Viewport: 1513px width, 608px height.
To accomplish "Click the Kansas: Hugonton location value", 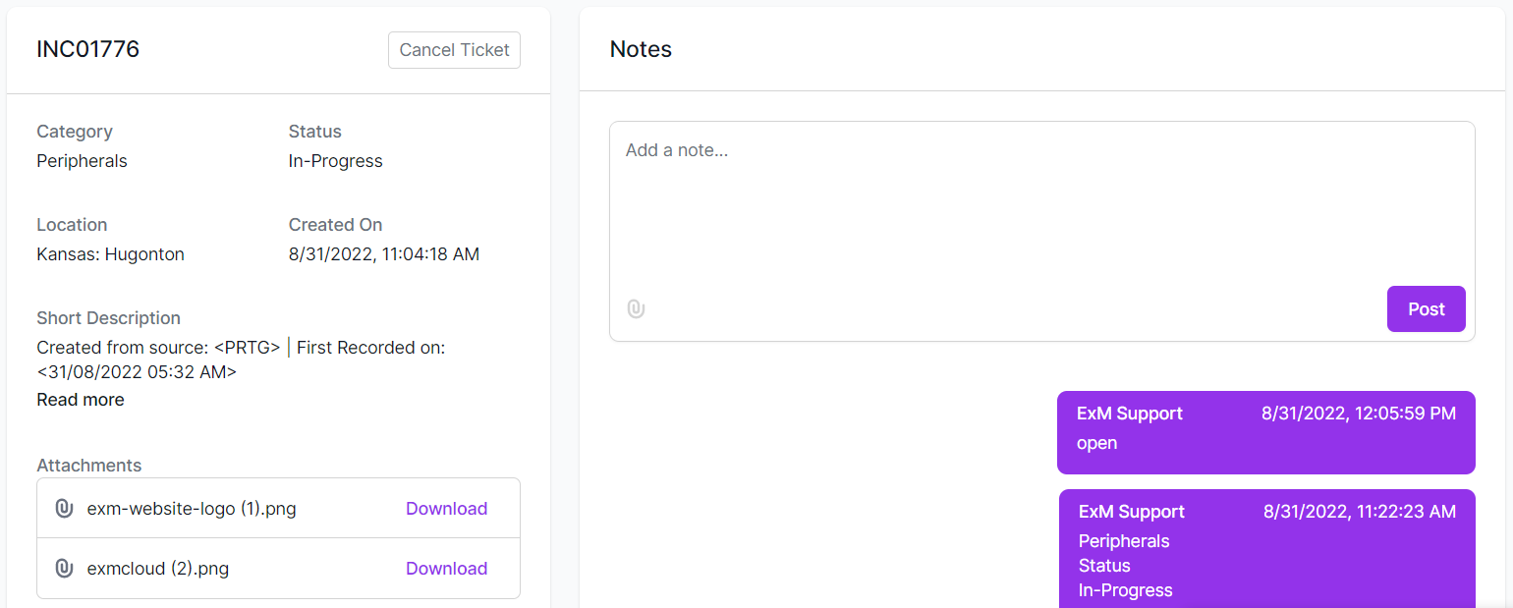I will [110, 254].
